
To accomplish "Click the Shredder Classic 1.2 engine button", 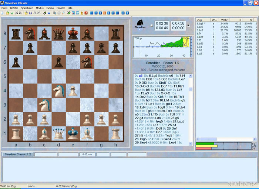I will tap(17, 154).
